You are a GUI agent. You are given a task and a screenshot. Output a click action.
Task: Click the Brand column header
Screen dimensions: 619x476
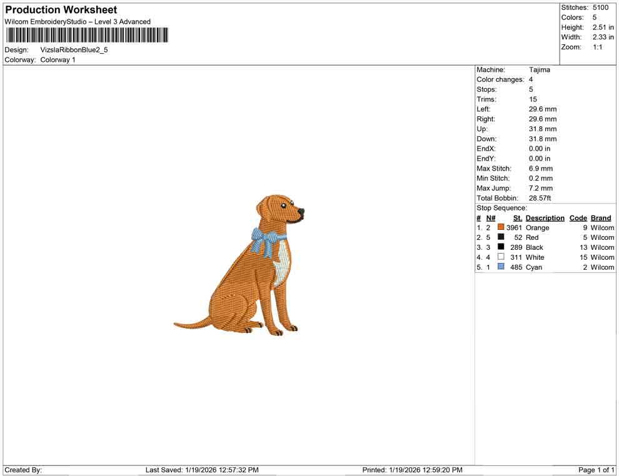[x=600, y=217]
